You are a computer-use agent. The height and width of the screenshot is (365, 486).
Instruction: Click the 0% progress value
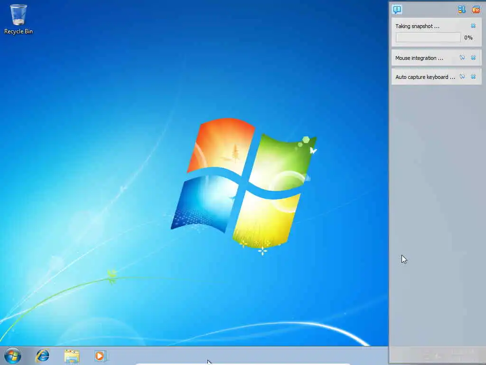coord(468,38)
